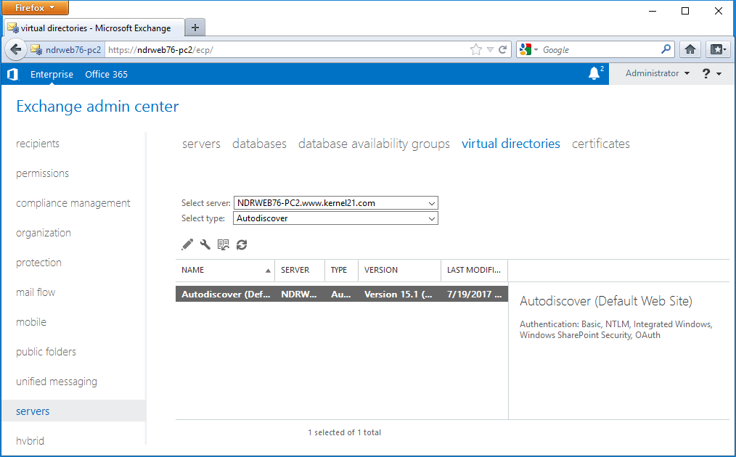The image size is (736, 457).
Task: Open public folders section
Action: coord(46,351)
